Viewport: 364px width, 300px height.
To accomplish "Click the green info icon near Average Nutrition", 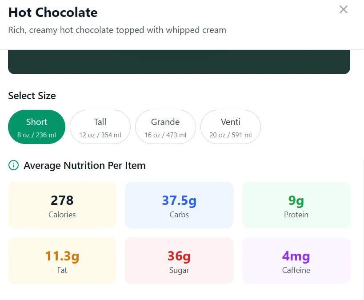I will pos(13,165).
